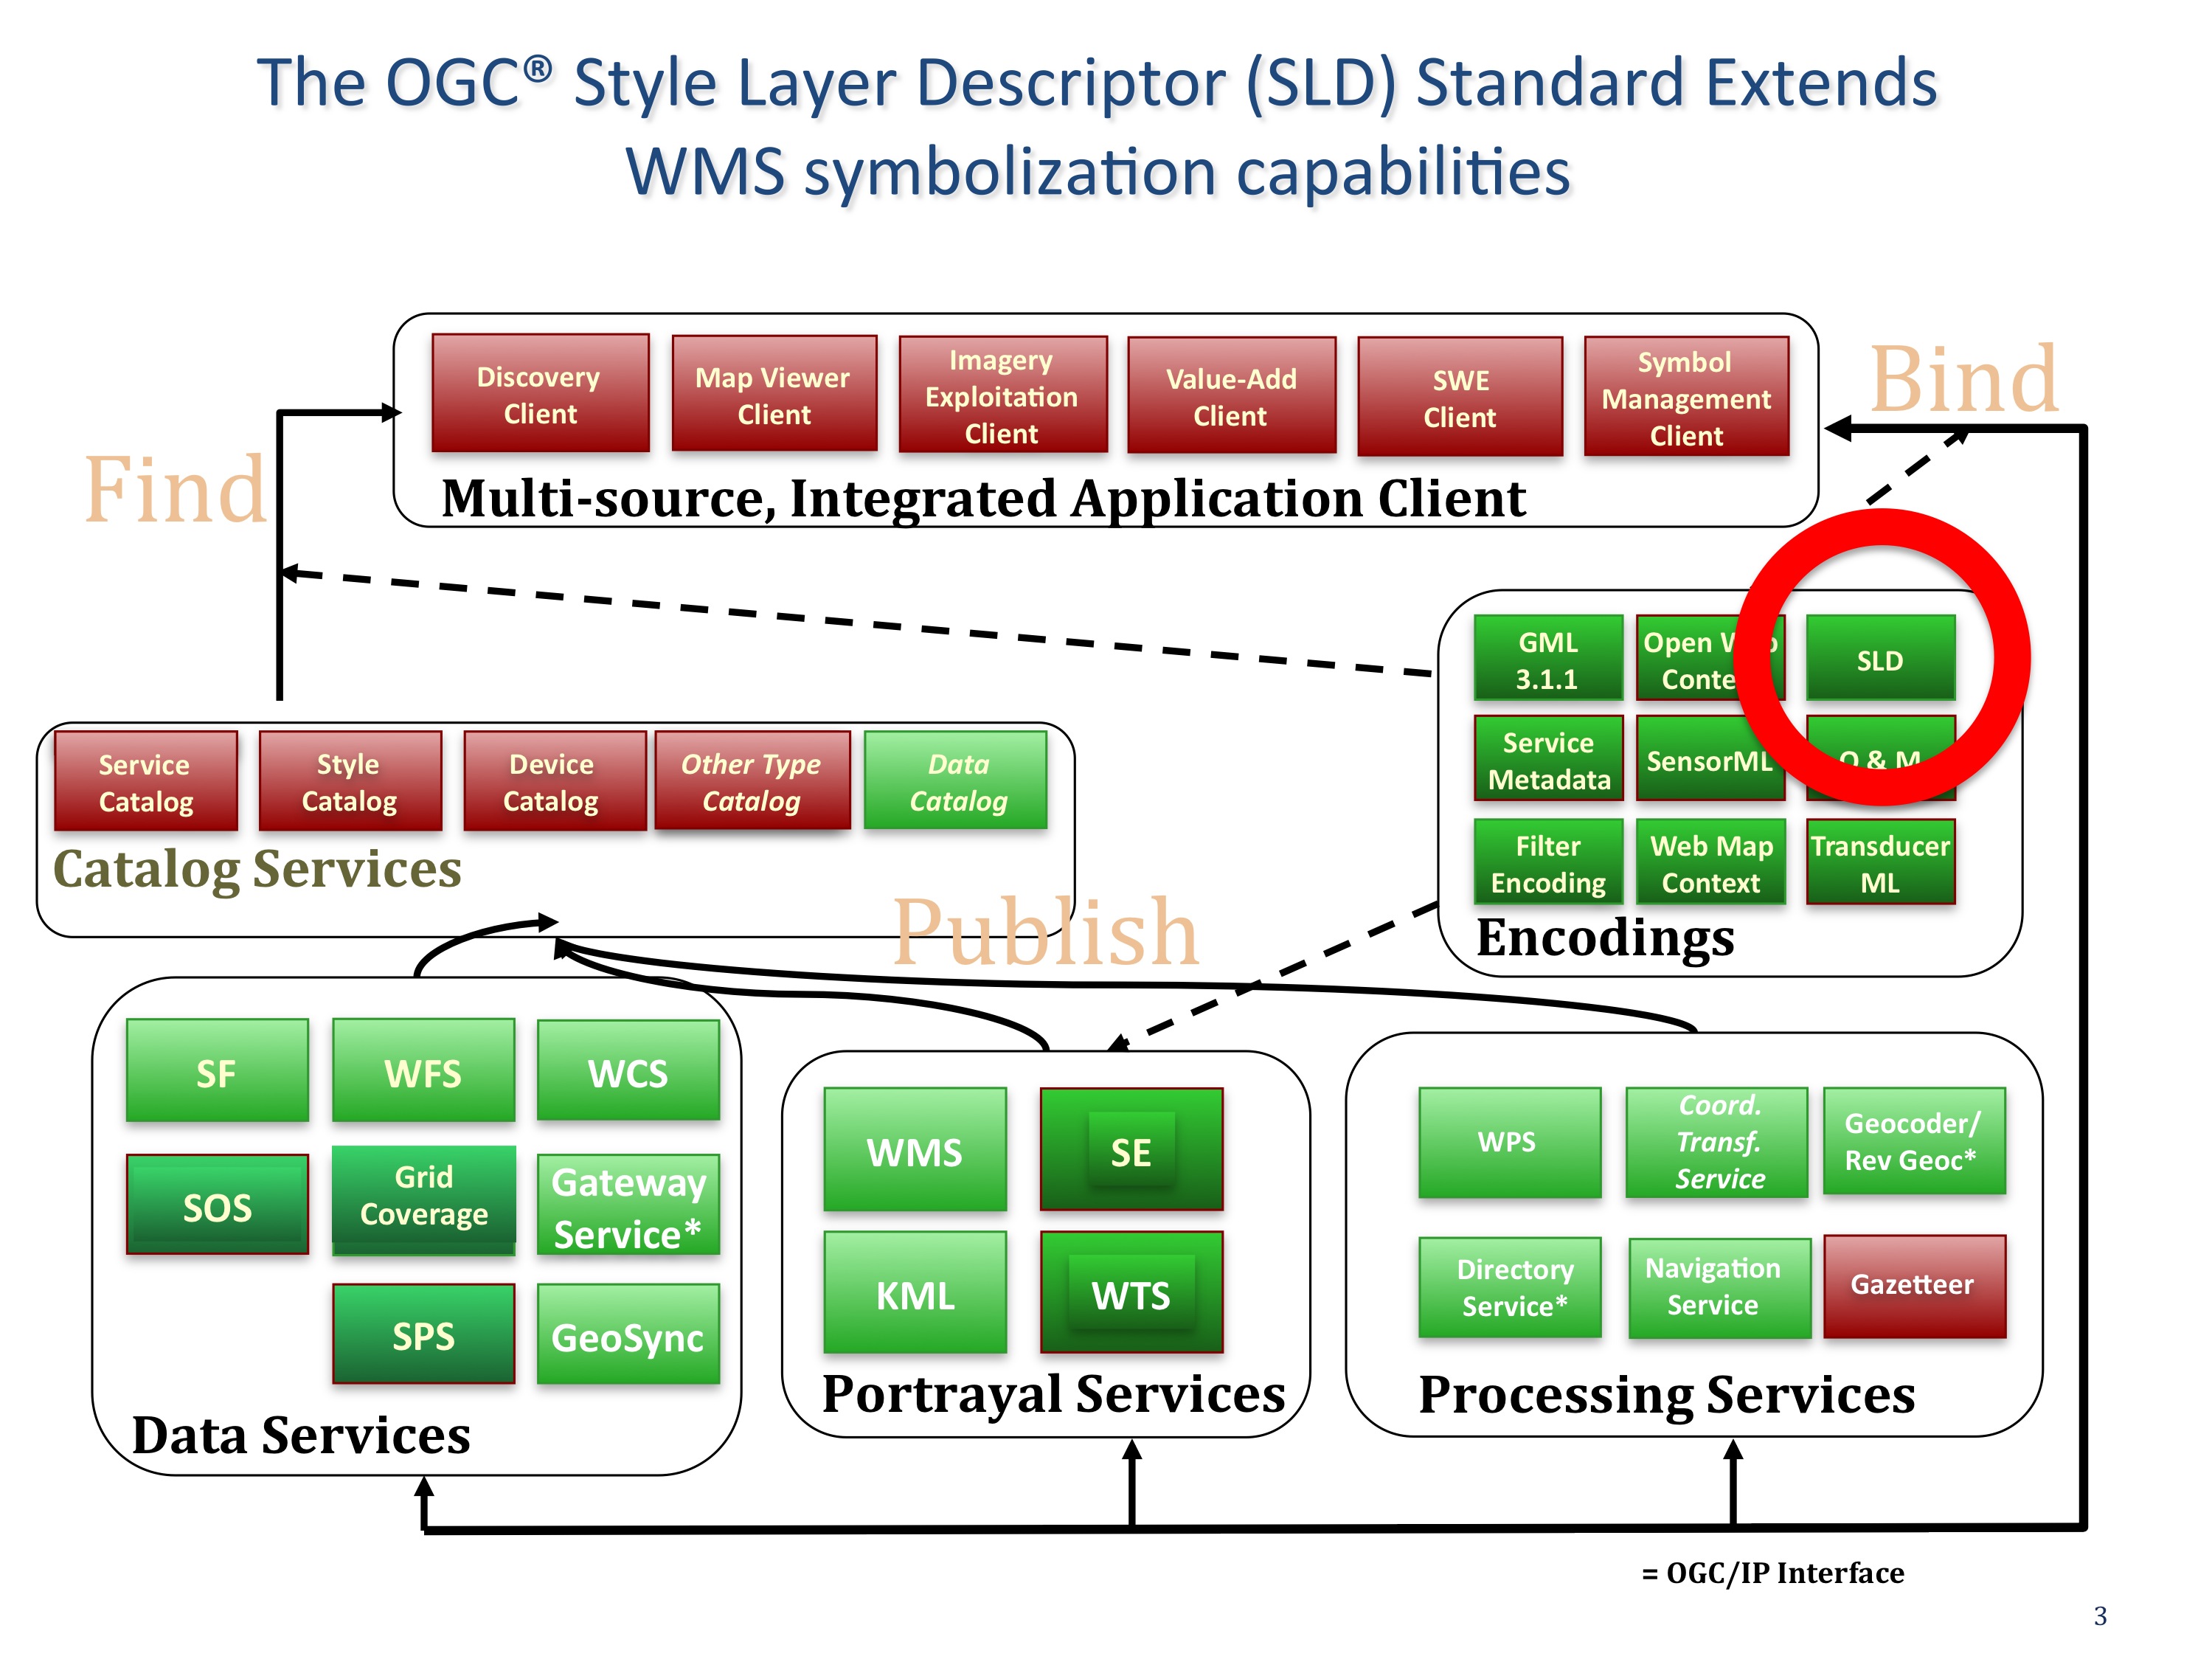Select the SPS data service box
Image resolution: width=2212 pixels, height=1659 pixels.
click(424, 1334)
